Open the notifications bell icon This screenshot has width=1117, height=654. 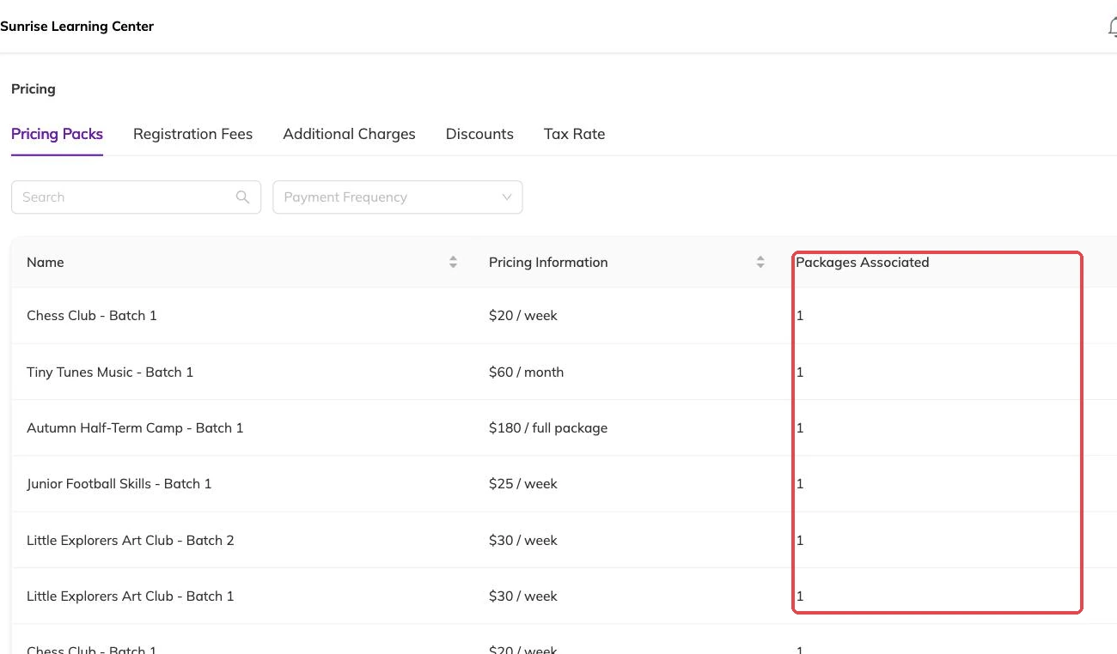coord(1112,27)
